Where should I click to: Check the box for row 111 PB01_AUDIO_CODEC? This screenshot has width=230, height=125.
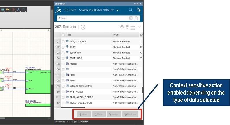coord(63,98)
